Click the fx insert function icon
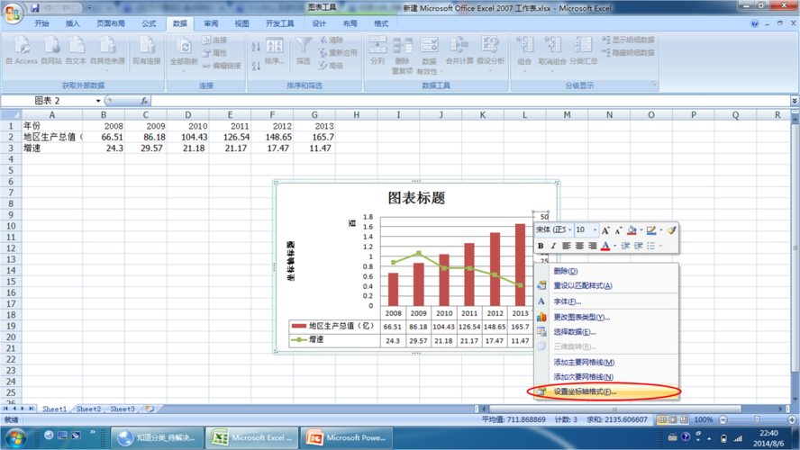The image size is (800, 450). pyautogui.click(x=144, y=101)
